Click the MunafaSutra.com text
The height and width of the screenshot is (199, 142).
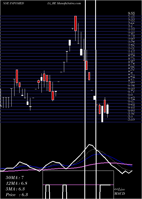pyautogui.click(x=69, y=3)
